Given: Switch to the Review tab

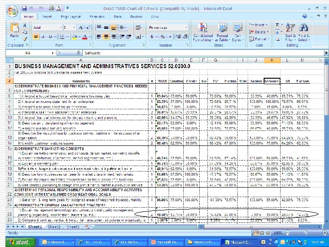Looking at the screenshot, I should 136,16.
